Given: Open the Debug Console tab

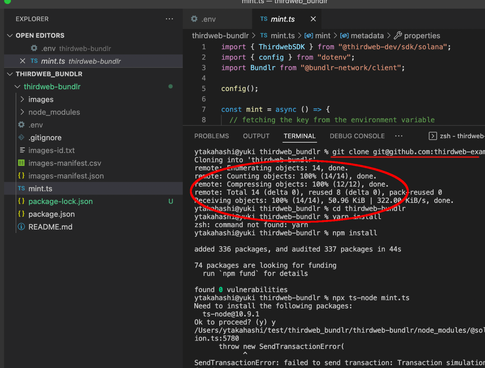Looking at the screenshot, I should (x=357, y=136).
